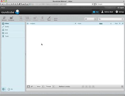Viewport: 125px width, 96px height.
Task: Click reload arrow inside address bar
Action: tap(93, 4)
